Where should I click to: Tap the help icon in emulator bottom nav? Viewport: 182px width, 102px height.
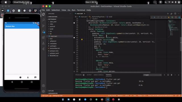coord(20,77)
